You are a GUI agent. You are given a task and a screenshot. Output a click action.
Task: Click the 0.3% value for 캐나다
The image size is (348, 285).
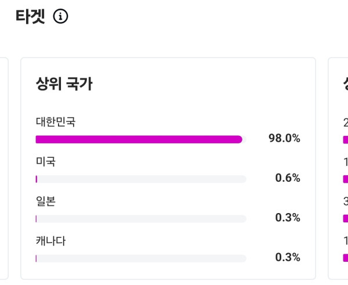(288, 257)
